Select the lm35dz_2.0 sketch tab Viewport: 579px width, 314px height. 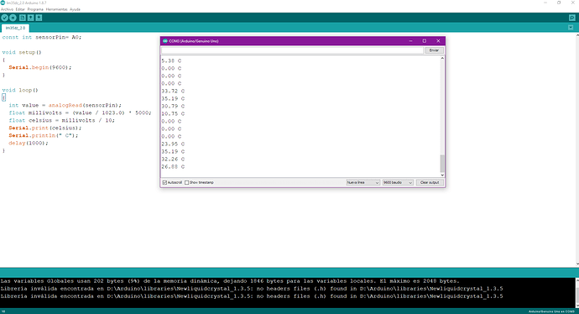coord(15,28)
